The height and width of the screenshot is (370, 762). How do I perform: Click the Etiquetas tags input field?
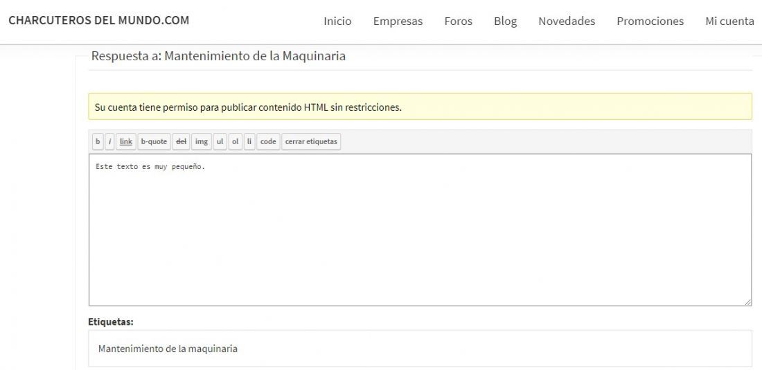click(x=420, y=348)
